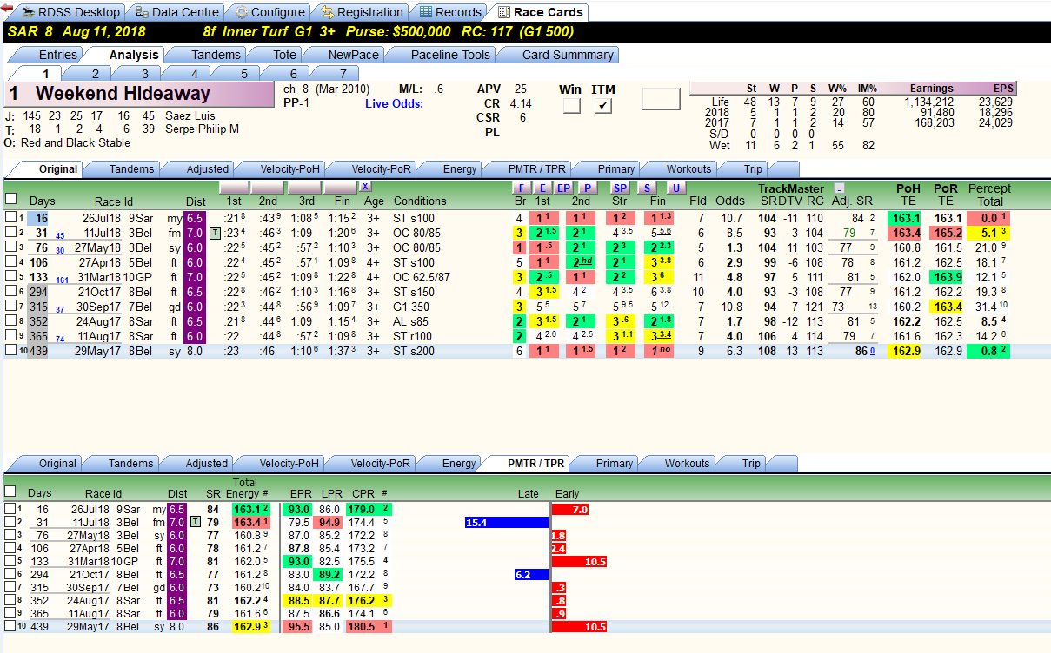Click the blue 15.4 Late bar
This screenshot has width=1051, height=653.
507,523
